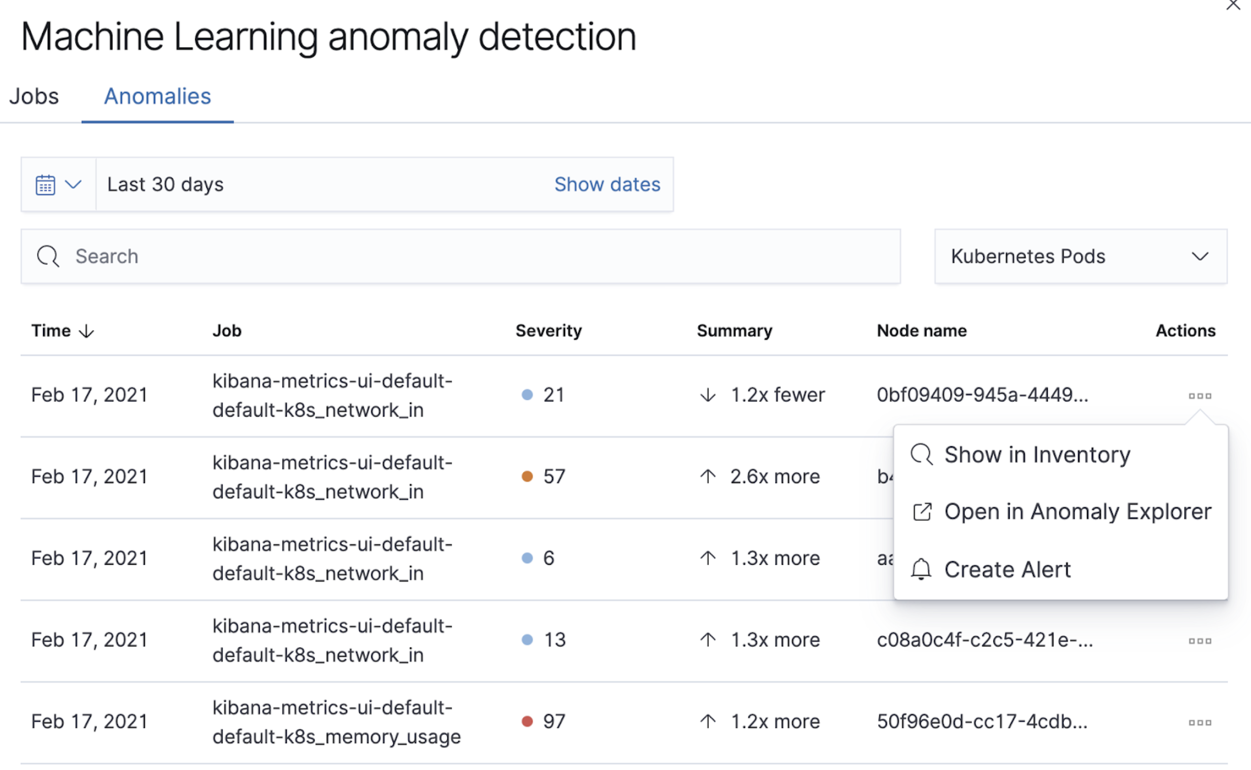Click the search magnifier icon
The width and height of the screenshot is (1251, 770).
pyautogui.click(x=47, y=256)
